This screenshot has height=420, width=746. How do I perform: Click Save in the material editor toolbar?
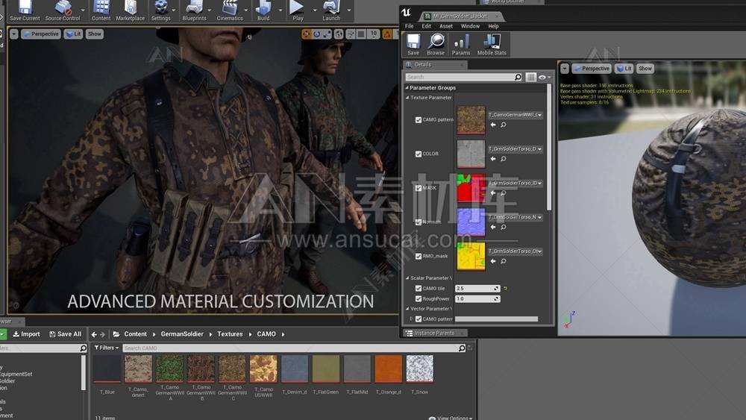tap(413, 45)
